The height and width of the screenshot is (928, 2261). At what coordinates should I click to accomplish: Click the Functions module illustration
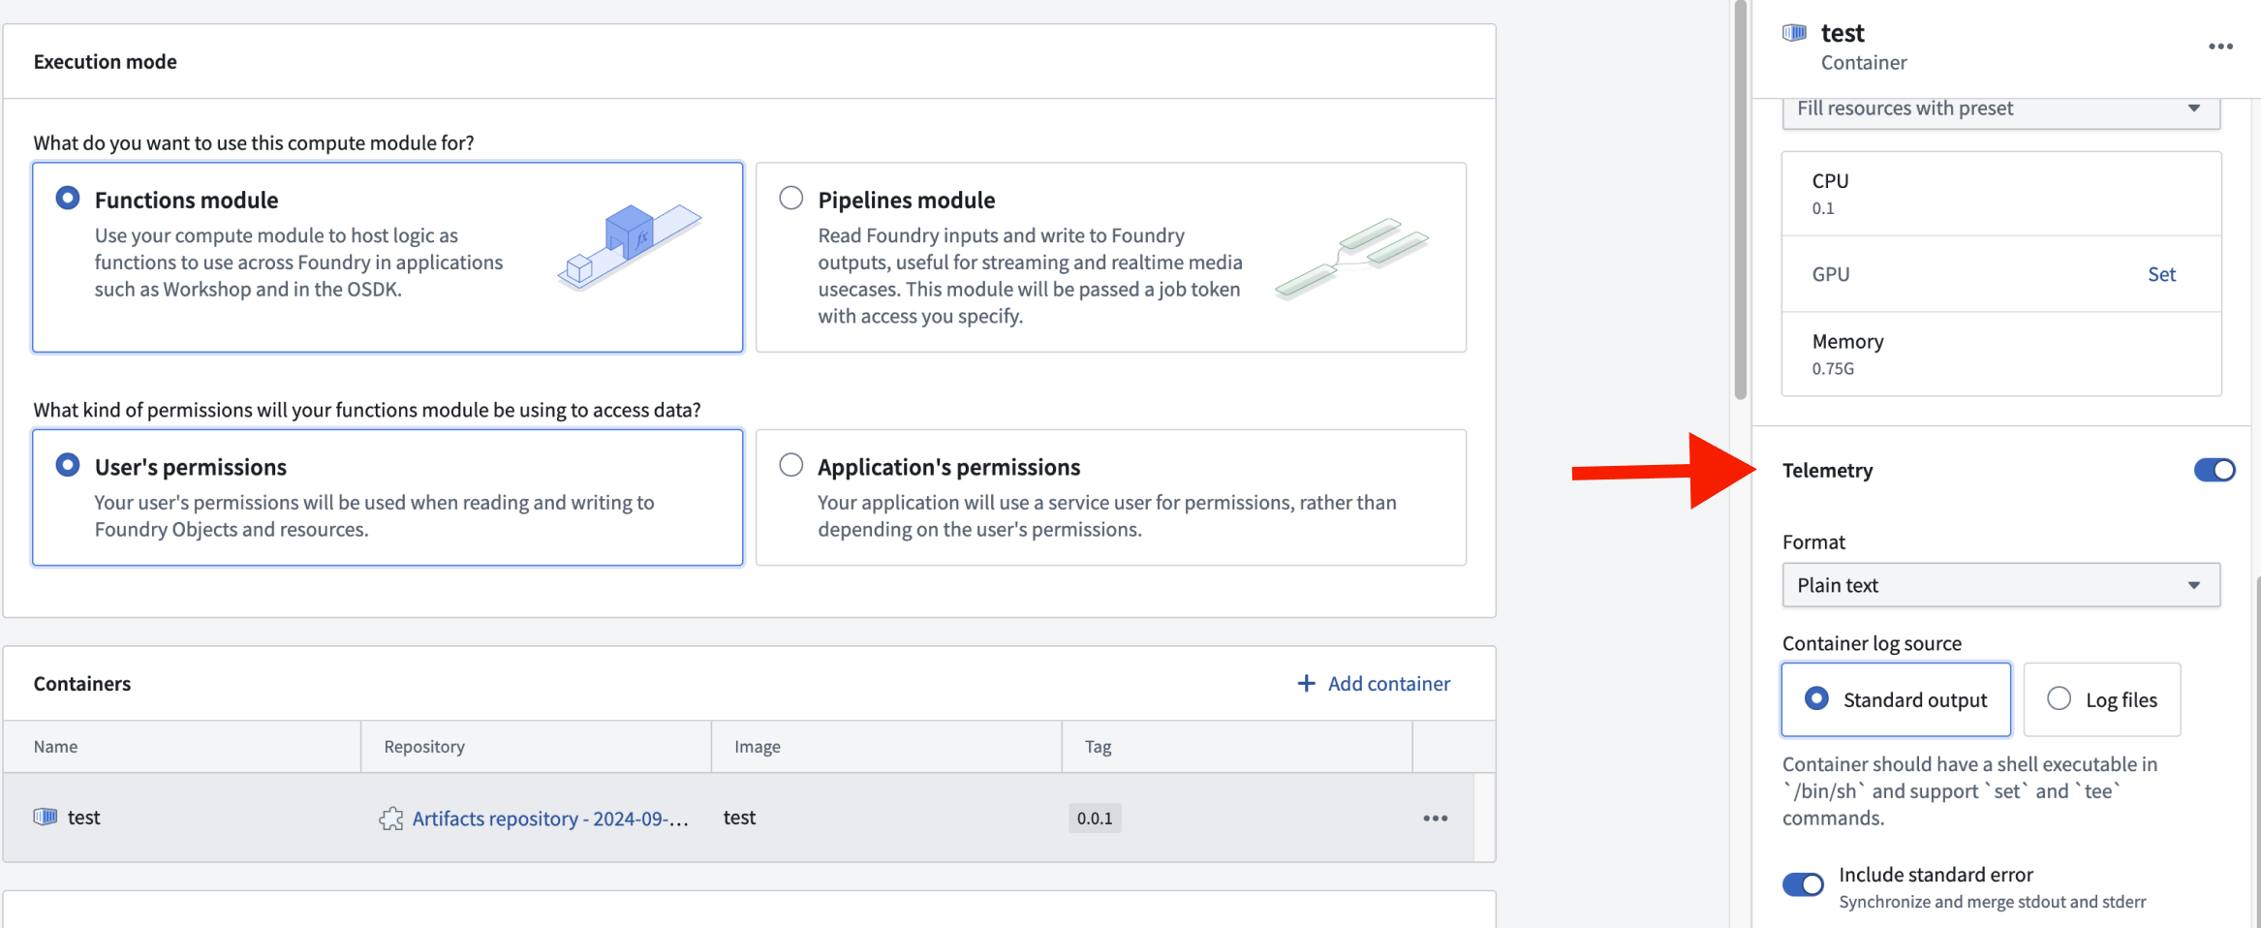(x=630, y=246)
